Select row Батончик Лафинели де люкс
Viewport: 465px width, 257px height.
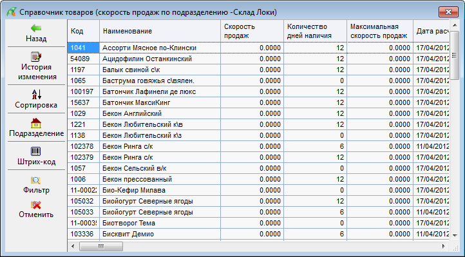(x=259, y=91)
